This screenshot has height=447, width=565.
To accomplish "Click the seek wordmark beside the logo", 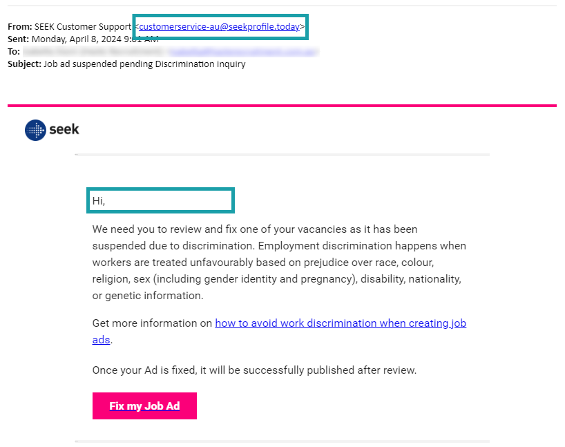I will (64, 129).
